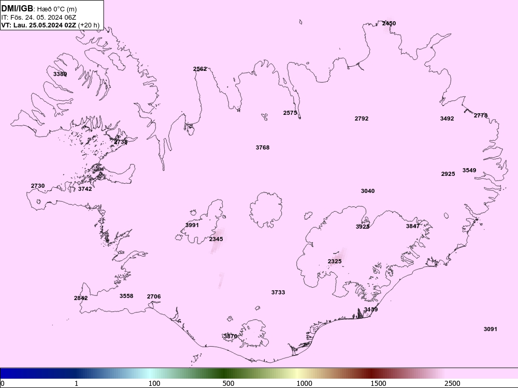The image size is (518, 388).
Task: Select the 2562 height label
Action: 200,69
